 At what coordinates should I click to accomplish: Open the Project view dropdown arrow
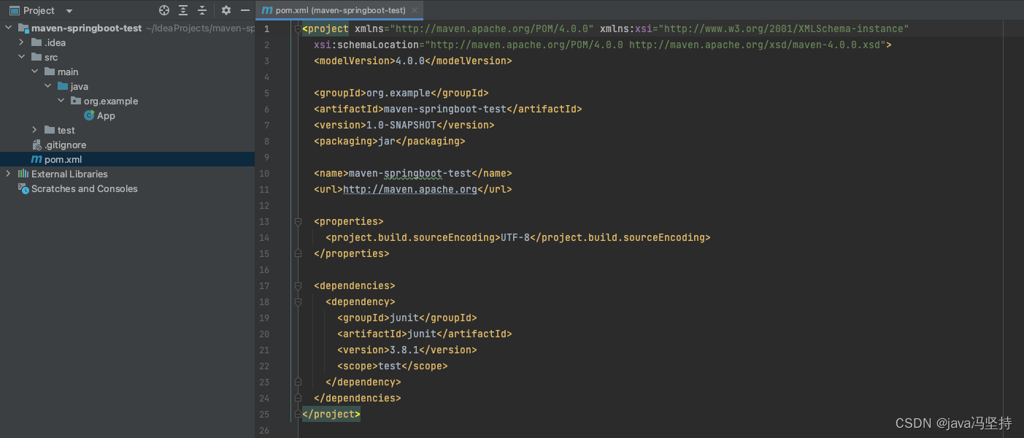(x=69, y=11)
